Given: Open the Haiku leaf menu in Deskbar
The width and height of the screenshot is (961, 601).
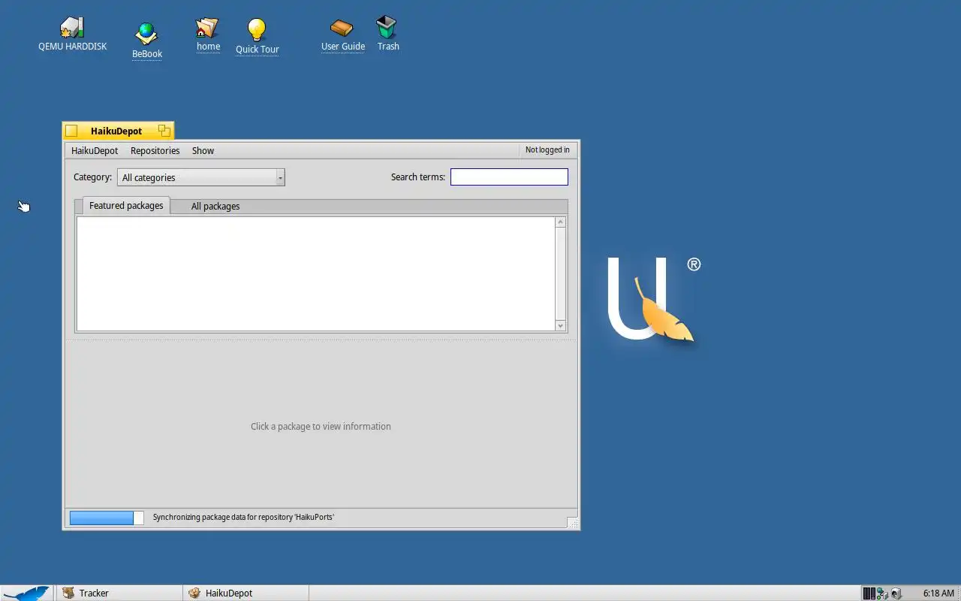Looking at the screenshot, I should tap(27, 593).
